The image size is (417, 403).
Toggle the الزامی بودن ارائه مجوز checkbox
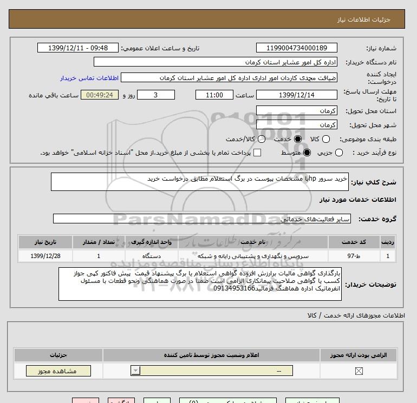click(x=359, y=371)
